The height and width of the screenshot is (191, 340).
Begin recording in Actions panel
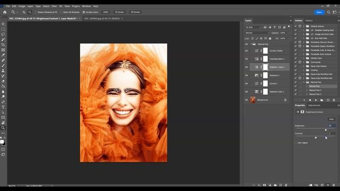(310, 100)
